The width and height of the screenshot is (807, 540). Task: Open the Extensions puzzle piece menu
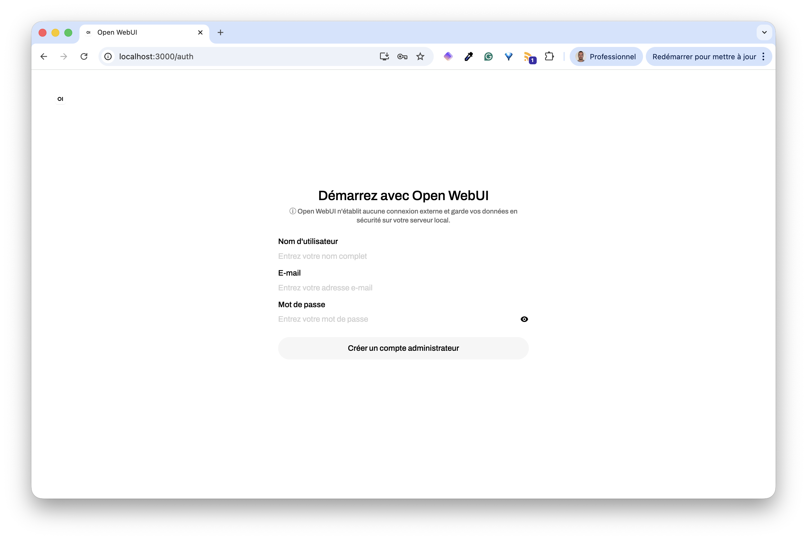(x=549, y=56)
